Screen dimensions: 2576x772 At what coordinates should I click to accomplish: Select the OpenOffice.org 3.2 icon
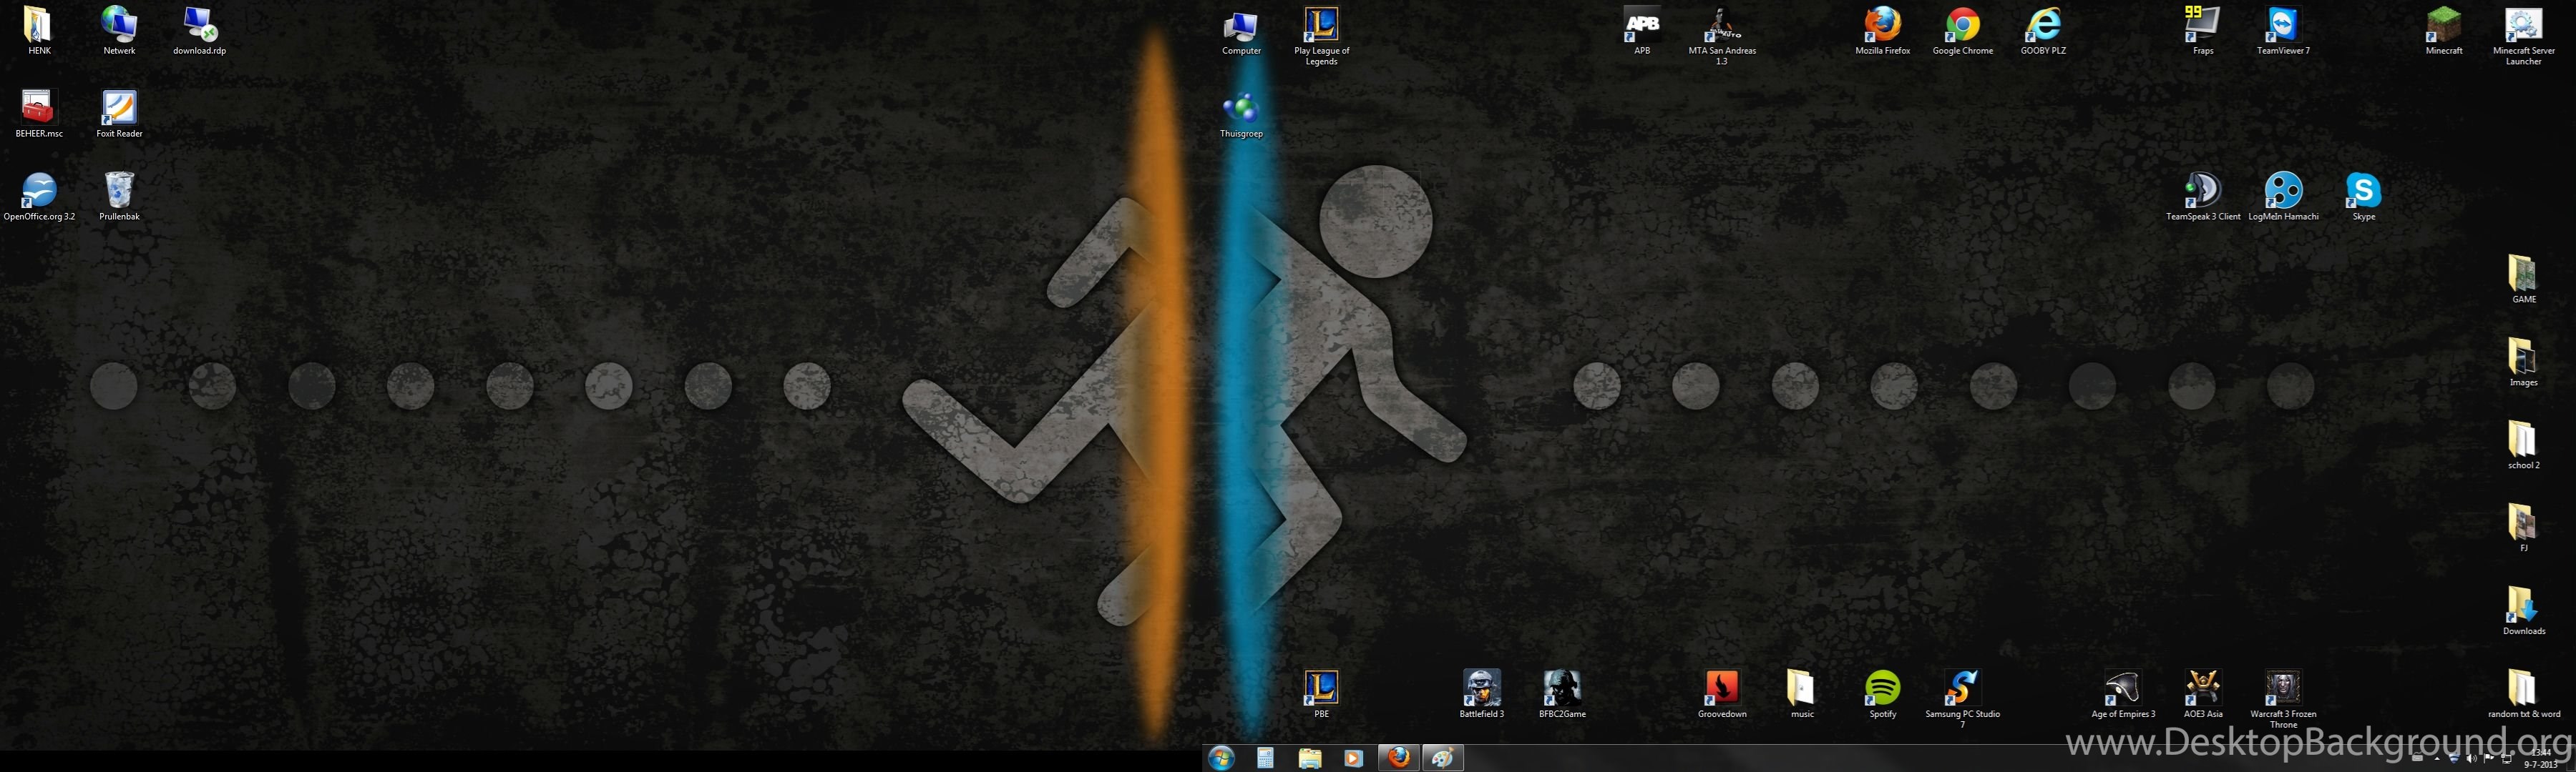tap(39, 196)
